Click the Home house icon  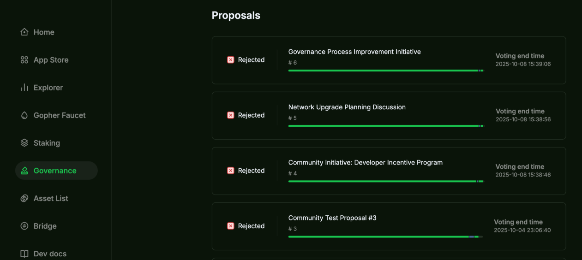coord(24,32)
